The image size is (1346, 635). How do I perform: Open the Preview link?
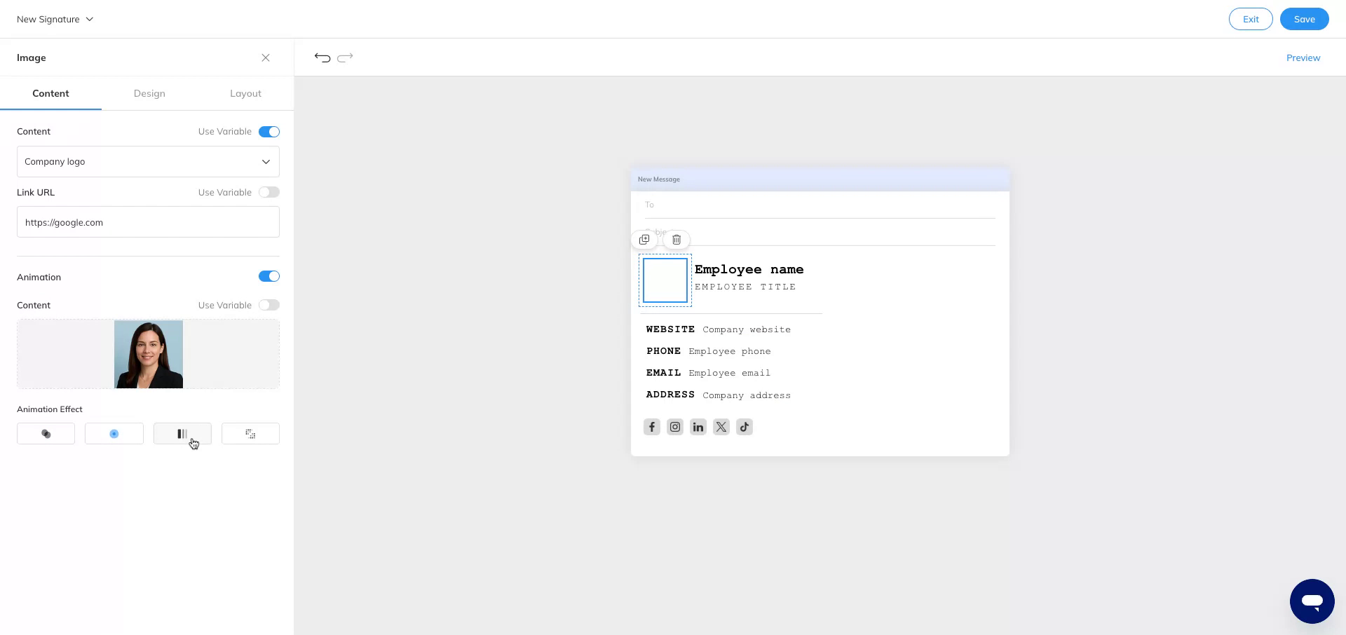[x=1303, y=57]
